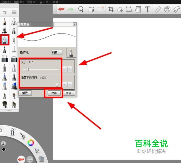Select the rectangular selection tool
181x163 pixels.
(x=92, y=9)
